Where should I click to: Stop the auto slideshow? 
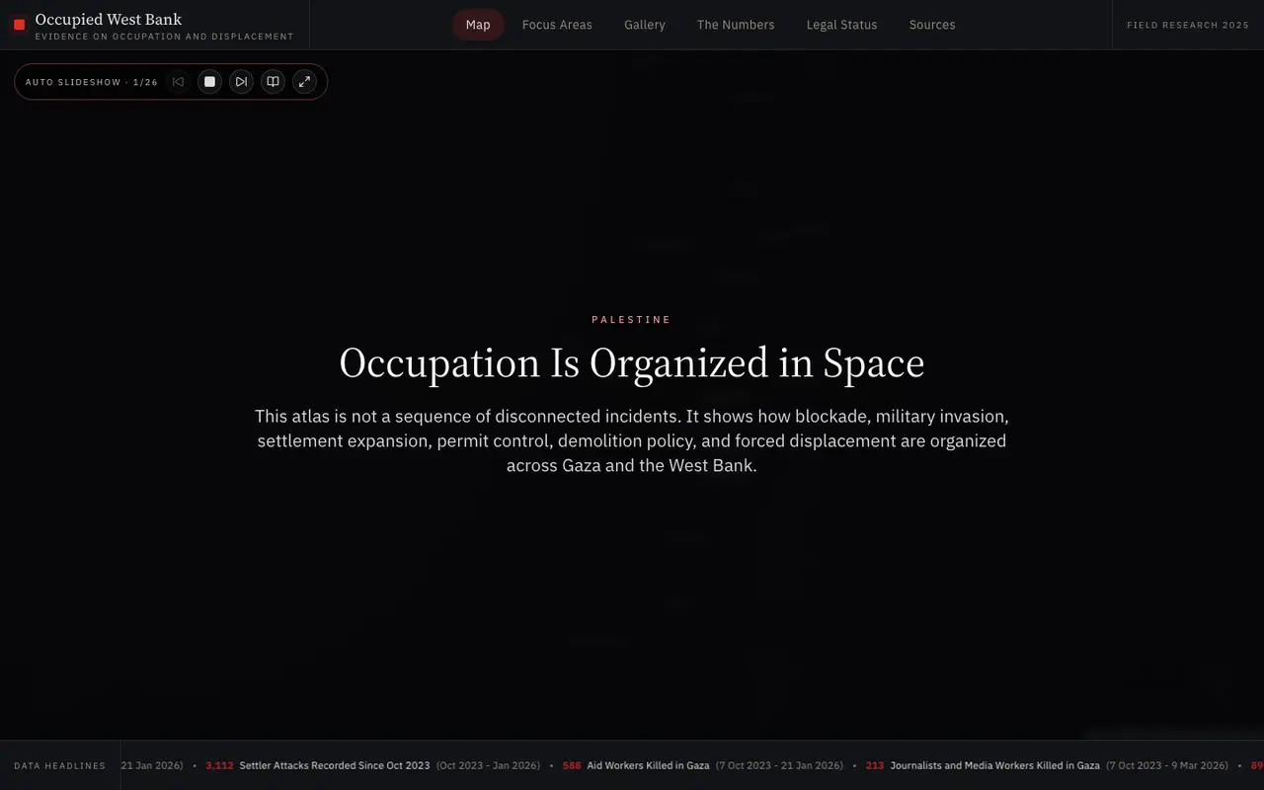209,82
